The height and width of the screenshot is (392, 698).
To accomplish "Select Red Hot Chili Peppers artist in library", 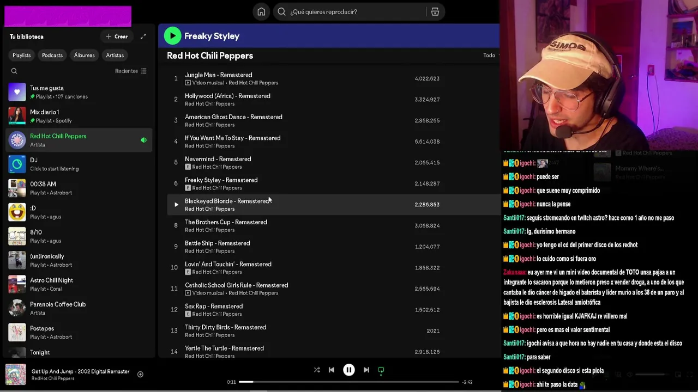I will (x=79, y=140).
